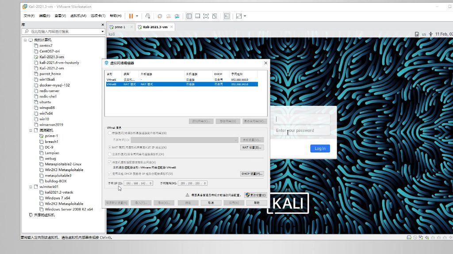Click the Enter your password field

point(302,131)
